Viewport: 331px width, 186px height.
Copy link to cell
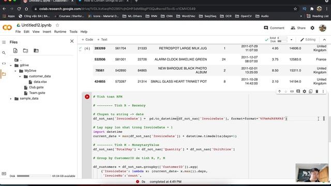click(x=292, y=91)
